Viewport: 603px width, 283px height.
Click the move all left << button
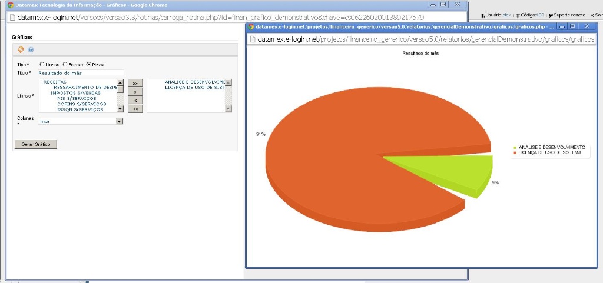(135, 109)
